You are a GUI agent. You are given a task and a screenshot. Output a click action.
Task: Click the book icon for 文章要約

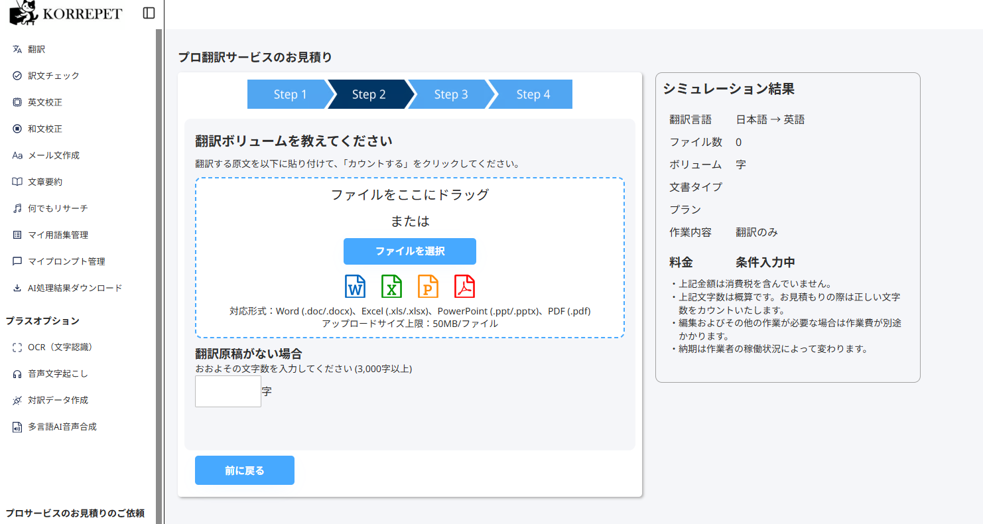[17, 182]
